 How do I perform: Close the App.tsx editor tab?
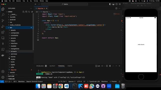(x=47, y=8)
